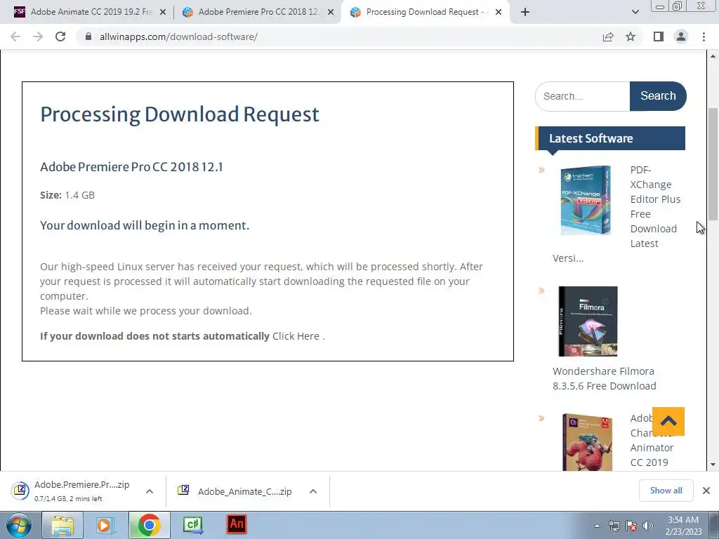Open Adobe Animate from the taskbar
719x539 pixels.
(x=237, y=524)
